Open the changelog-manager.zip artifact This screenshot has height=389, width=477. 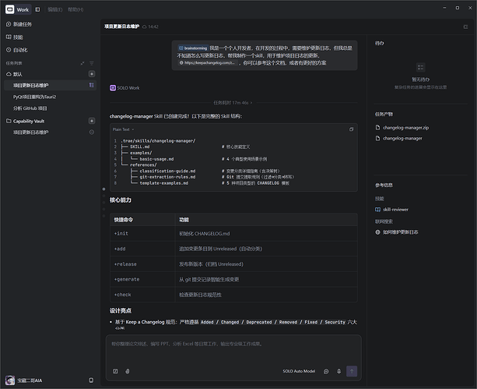click(405, 128)
